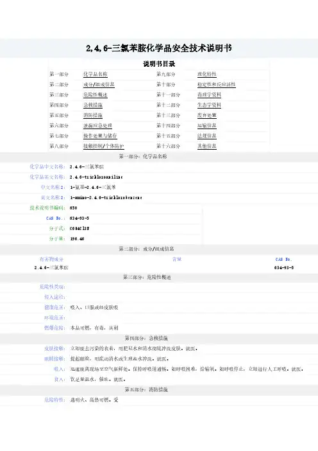Click section header 第二部分：成分/组成信息
The width and height of the screenshot is (318, 451).
146,249
